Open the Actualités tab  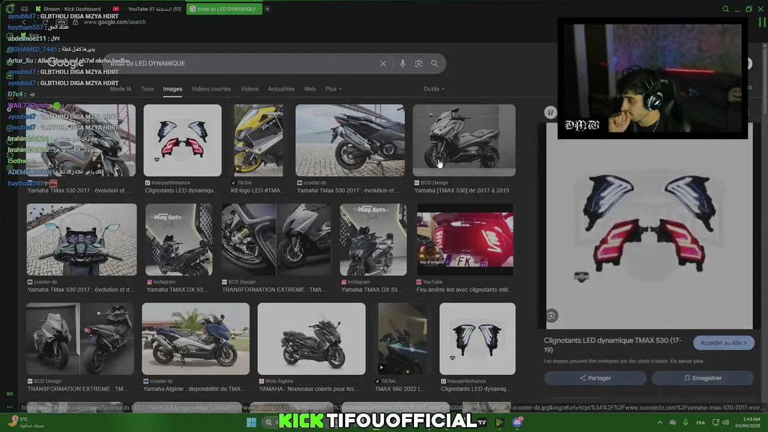pyautogui.click(x=281, y=89)
